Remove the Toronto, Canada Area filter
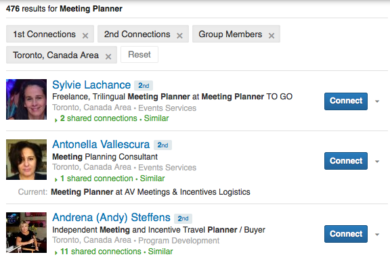 (x=108, y=57)
